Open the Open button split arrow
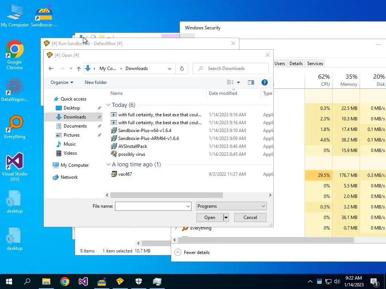The width and height of the screenshot is (386, 289). tap(226, 218)
